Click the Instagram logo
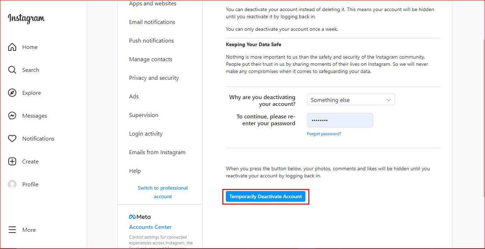This screenshot has height=249, width=485. pyautogui.click(x=26, y=19)
